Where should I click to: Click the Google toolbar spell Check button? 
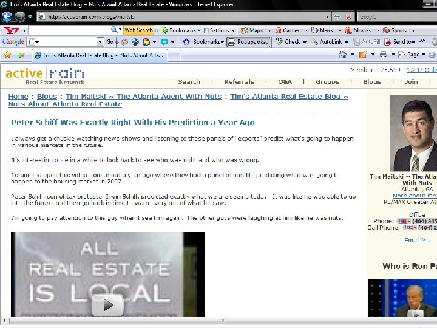click(x=291, y=42)
